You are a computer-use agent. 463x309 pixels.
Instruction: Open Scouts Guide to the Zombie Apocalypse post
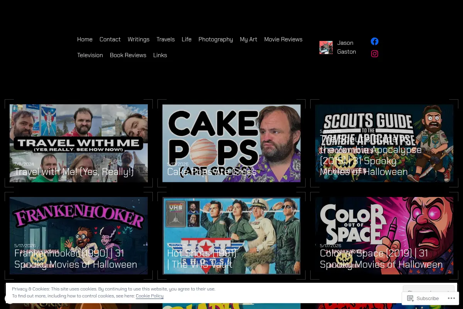tap(371, 155)
